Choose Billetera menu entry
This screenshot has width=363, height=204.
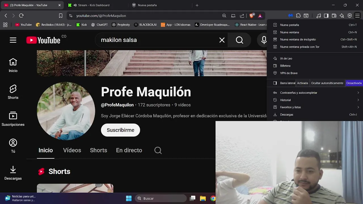[x=315, y=66]
